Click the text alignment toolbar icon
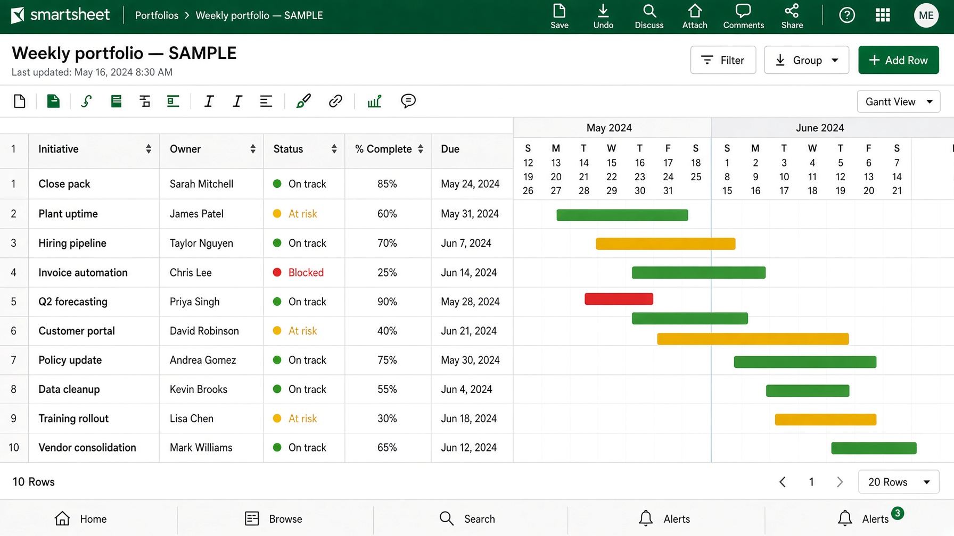 click(x=266, y=101)
